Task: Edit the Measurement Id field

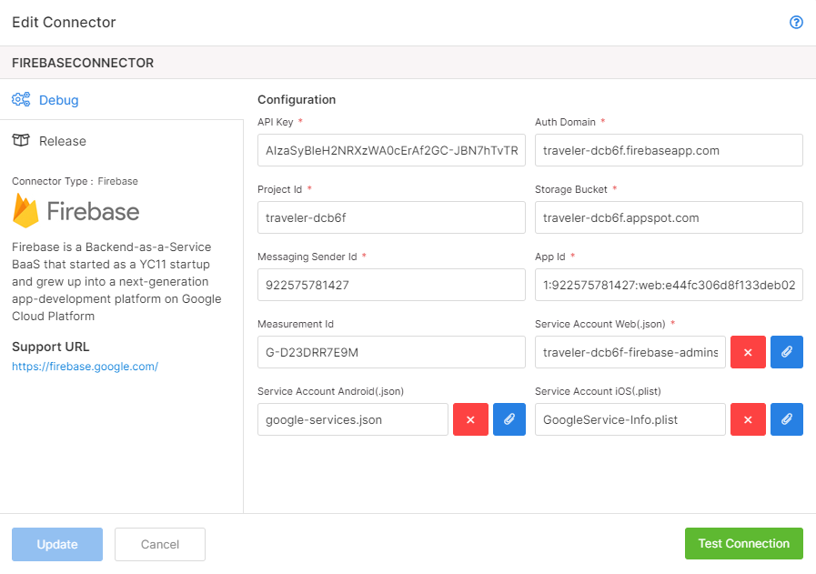Action: tap(391, 352)
